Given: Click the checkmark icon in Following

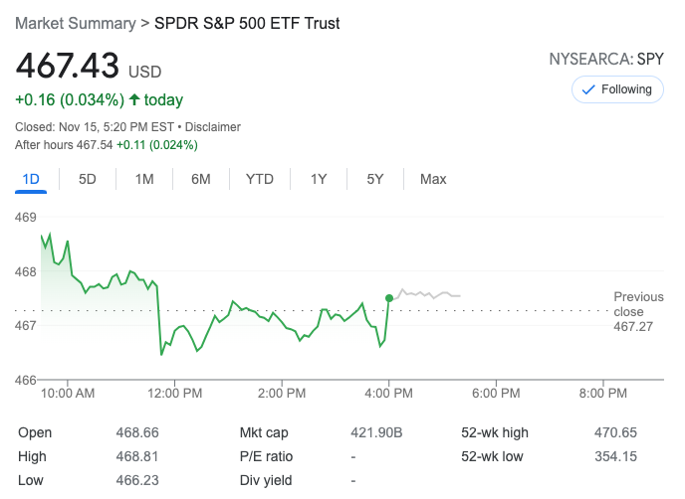Looking at the screenshot, I should point(587,89).
